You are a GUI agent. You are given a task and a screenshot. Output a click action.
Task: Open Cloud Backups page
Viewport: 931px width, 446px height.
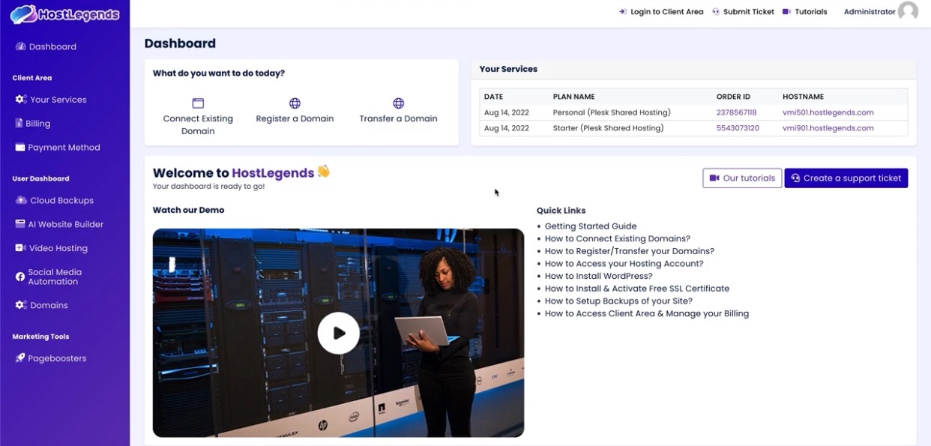click(x=61, y=200)
